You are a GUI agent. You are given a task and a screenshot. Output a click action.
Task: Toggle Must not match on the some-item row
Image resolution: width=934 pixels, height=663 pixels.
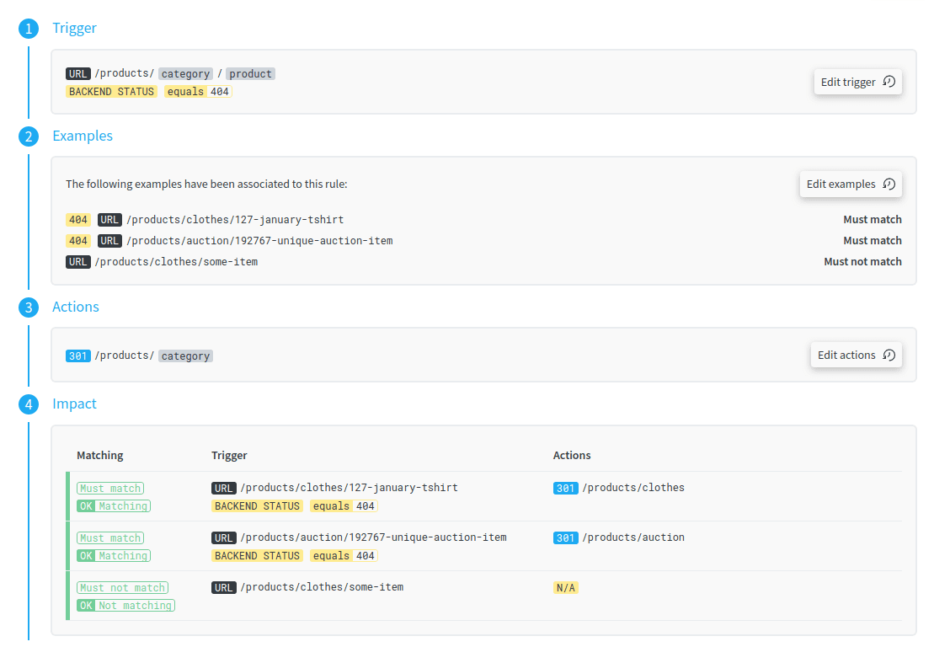point(121,587)
